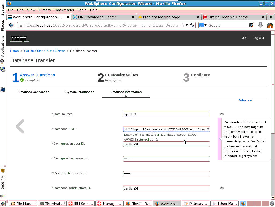Click the help icon beside Data source

[x=222, y=114]
